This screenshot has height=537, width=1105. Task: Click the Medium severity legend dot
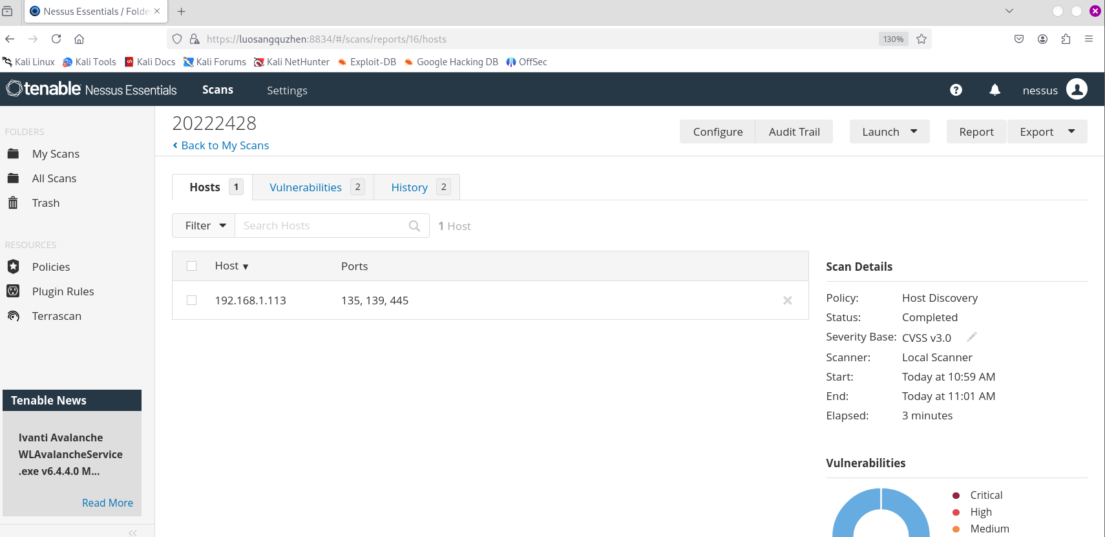point(956,529)
